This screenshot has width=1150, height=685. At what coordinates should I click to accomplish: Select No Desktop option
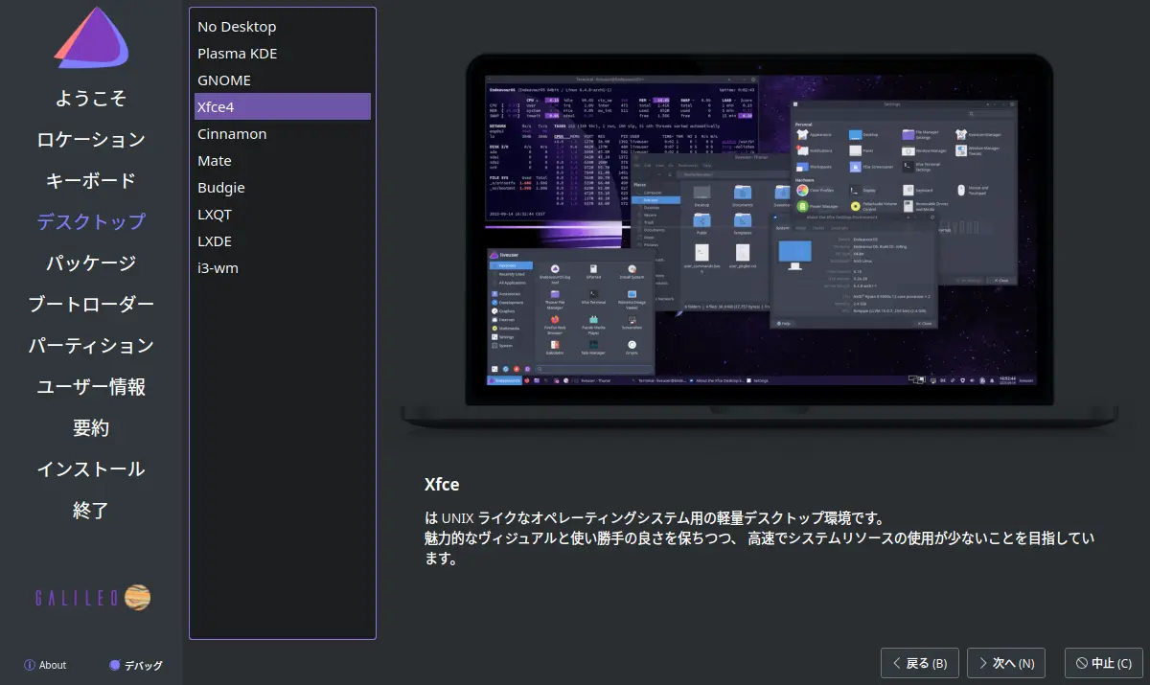237,27
